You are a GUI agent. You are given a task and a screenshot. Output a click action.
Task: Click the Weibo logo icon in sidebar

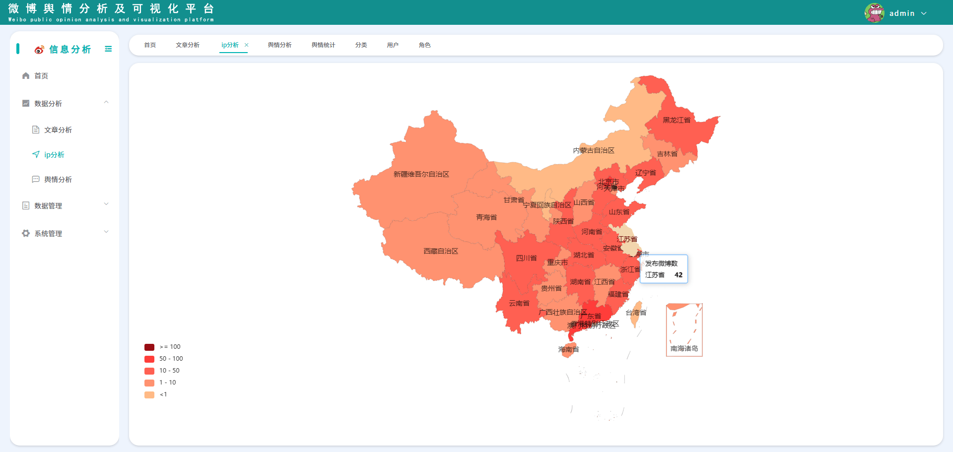[x=39, y=50]
